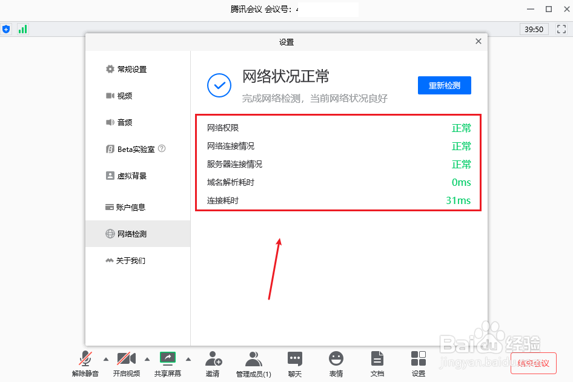This screenshot has width=573, height=382.
Task: Click the 连接耗时 label
Action: coord(223,200)
